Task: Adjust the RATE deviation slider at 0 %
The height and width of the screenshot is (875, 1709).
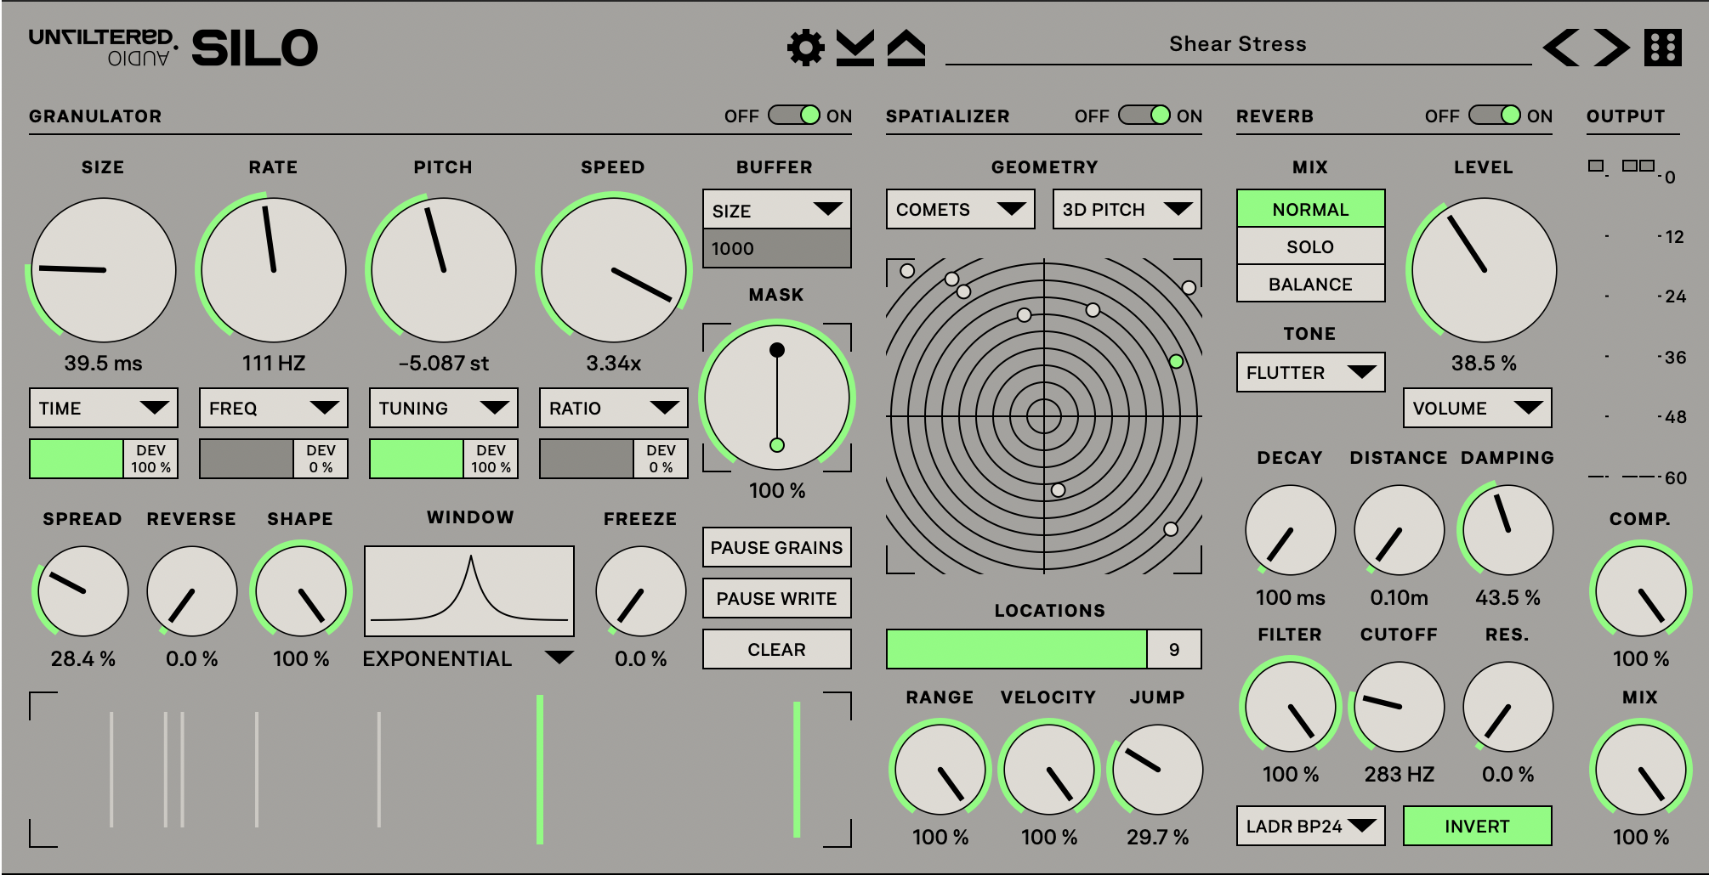Action: click(x=274, y=459)
